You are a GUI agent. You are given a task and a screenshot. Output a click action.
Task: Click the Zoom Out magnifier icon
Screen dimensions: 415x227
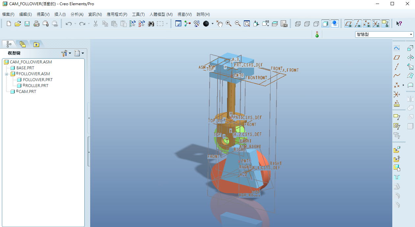point(238,24)
